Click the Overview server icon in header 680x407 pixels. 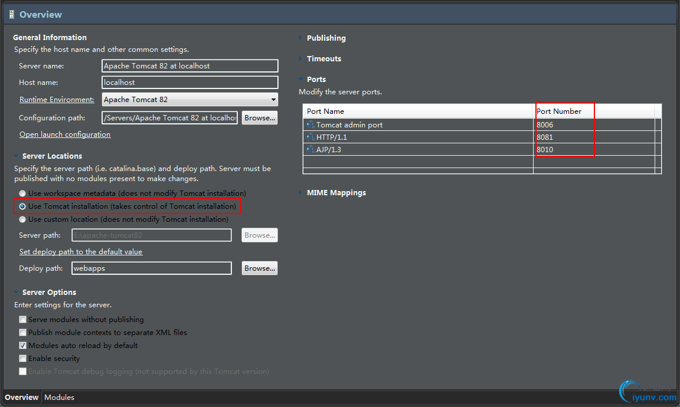point(12,14)
